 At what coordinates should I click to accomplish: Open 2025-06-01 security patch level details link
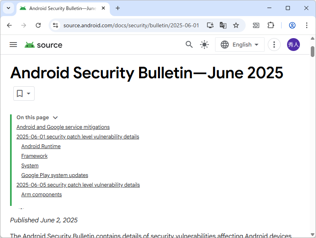pyautogui.click(x=78, y=136)
